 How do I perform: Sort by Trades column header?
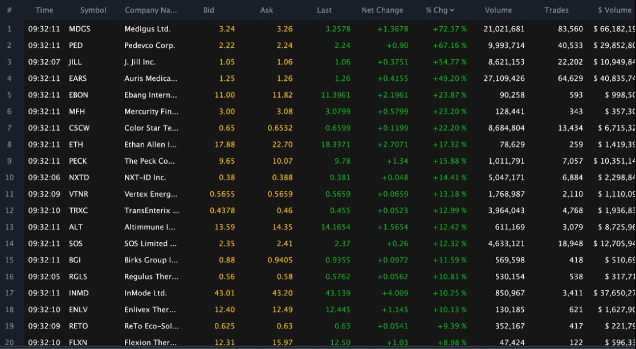tap(556, 10)
